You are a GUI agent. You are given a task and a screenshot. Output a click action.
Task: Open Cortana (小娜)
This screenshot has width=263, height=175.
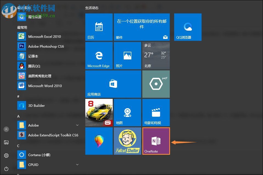click(x=49, y=155)
